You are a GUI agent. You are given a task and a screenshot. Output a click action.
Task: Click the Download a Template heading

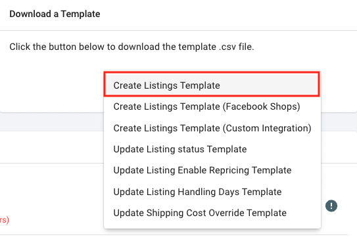[x=55, y=14]
